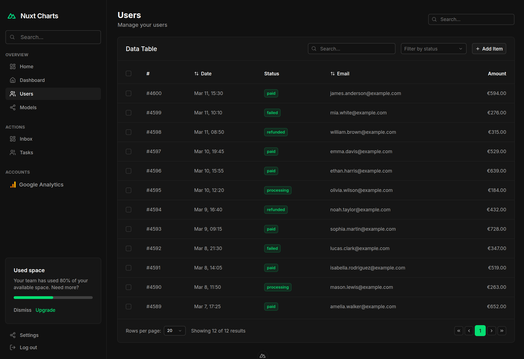
Task: Click the Email column header
Action: pos(340,74)
